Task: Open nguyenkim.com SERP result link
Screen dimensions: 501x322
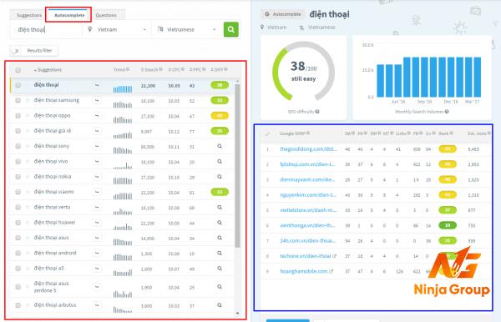Action: coord(308,195)
